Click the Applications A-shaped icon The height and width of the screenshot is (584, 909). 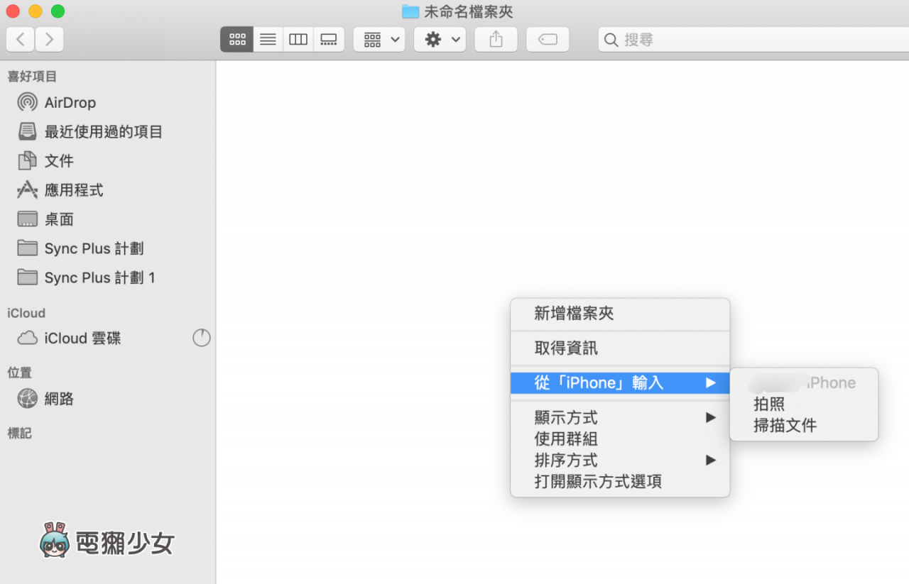tap(27, 189)
